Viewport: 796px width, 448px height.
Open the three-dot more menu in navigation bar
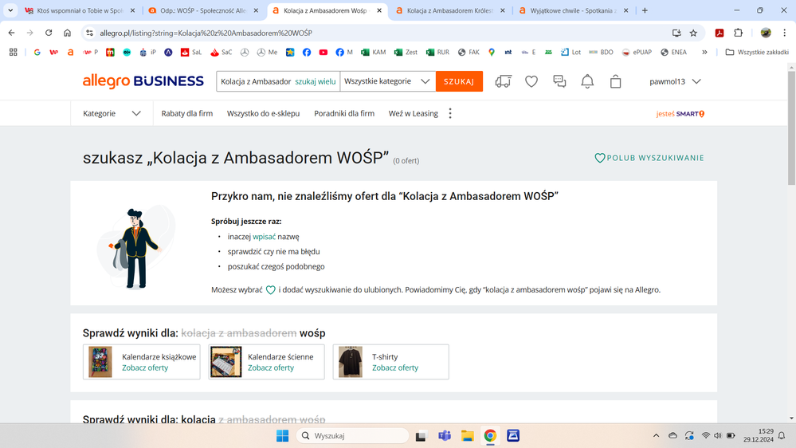pyautogui.click(x=449, y=113)
